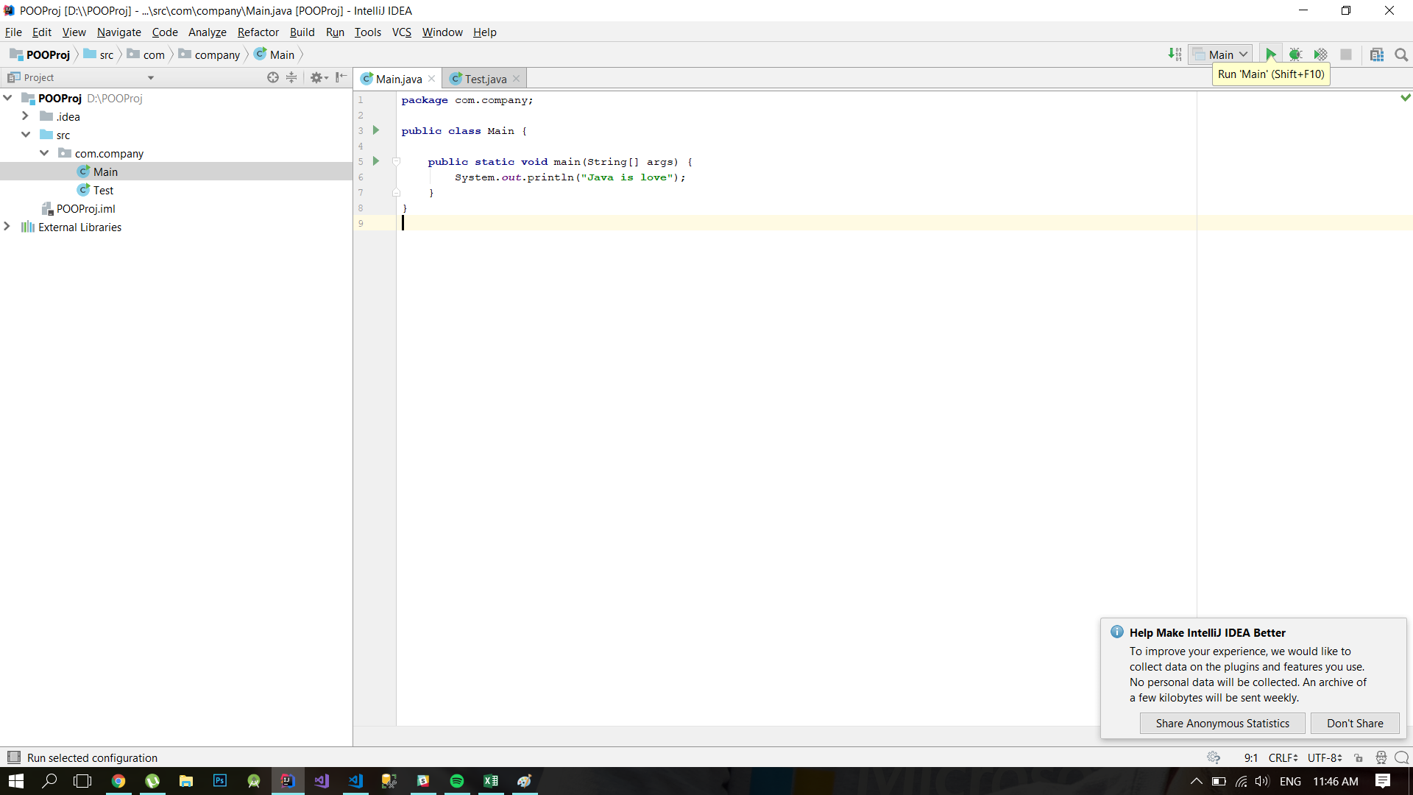Viewport: 1413px width, 795px height.
Task: Expand the .idea folder
Action: click(26, 116)
